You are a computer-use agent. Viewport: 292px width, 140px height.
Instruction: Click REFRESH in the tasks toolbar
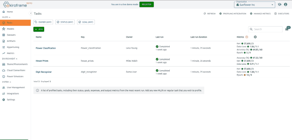point(210,14)
